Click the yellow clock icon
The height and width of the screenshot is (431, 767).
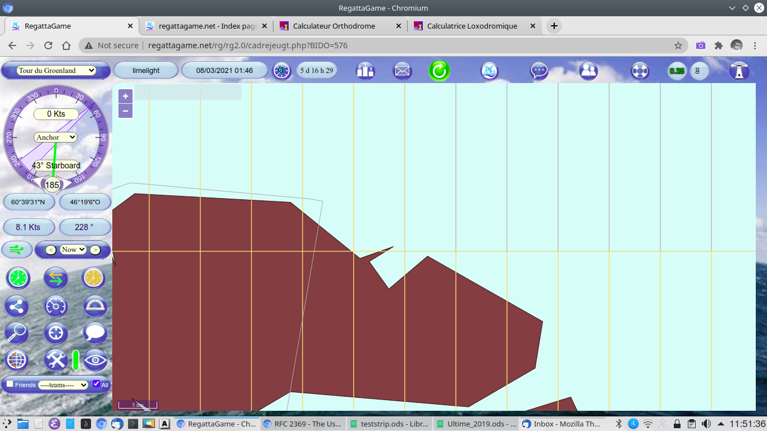[x=94, y=278]
